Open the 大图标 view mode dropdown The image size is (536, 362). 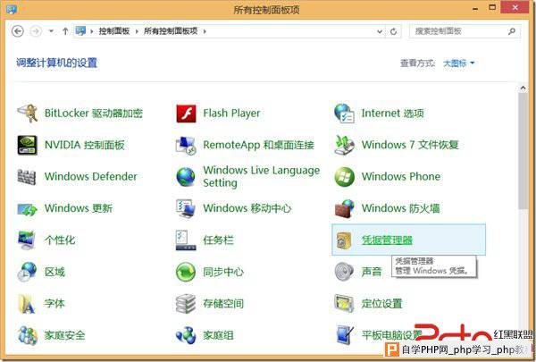tap(458, 63)
